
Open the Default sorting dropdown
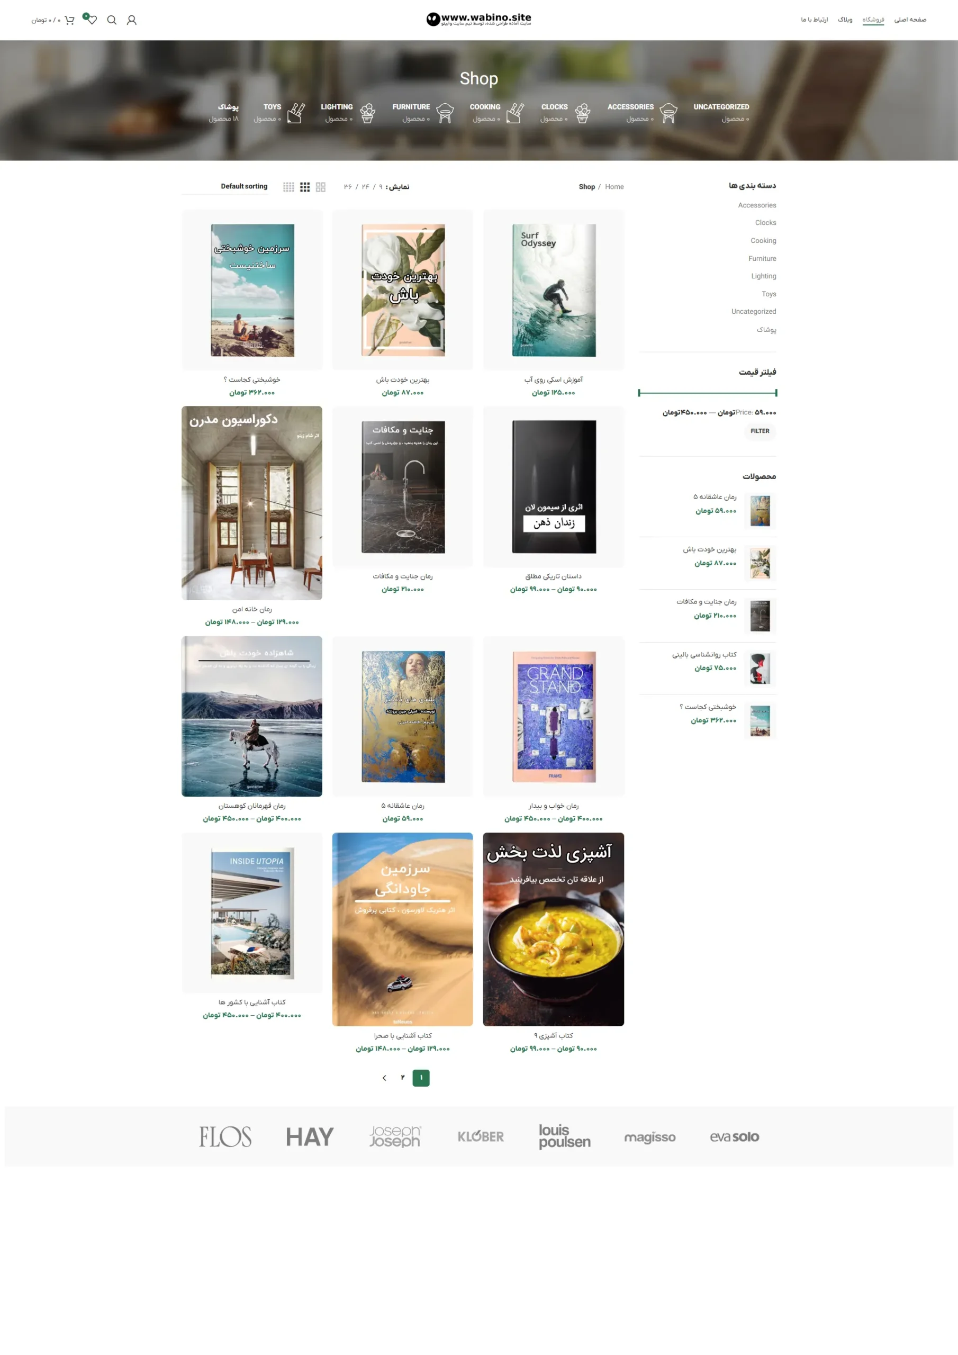(x=244, y=186)
